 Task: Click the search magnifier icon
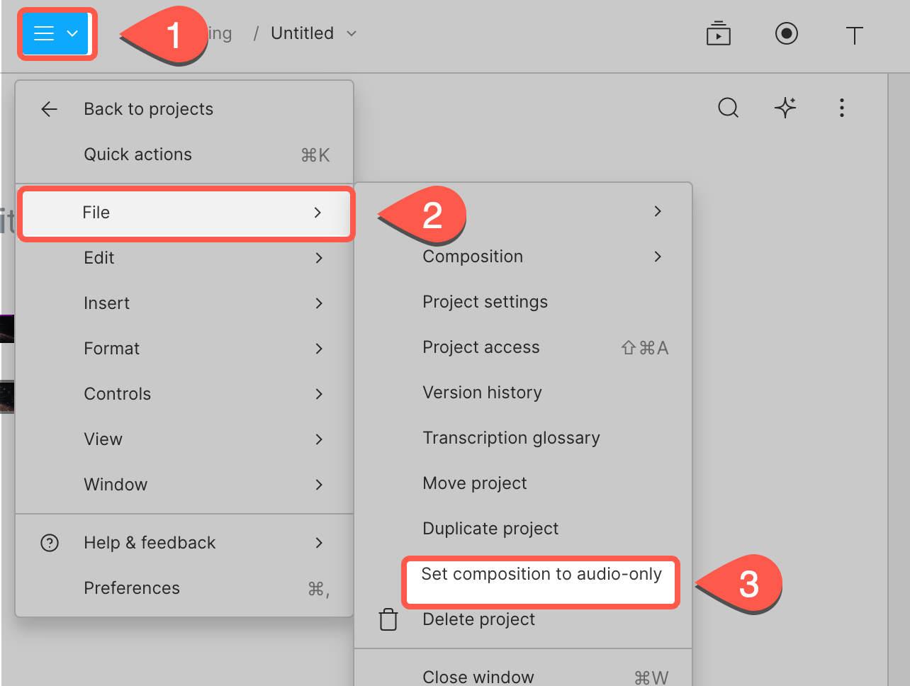tap(728, 108)
